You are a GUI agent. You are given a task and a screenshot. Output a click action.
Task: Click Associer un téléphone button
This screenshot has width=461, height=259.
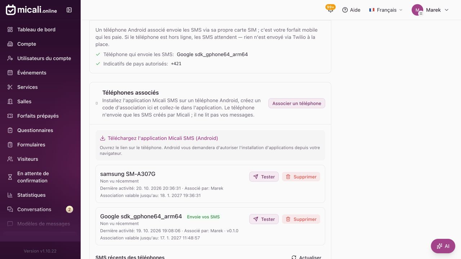click(x=297, y=103)
